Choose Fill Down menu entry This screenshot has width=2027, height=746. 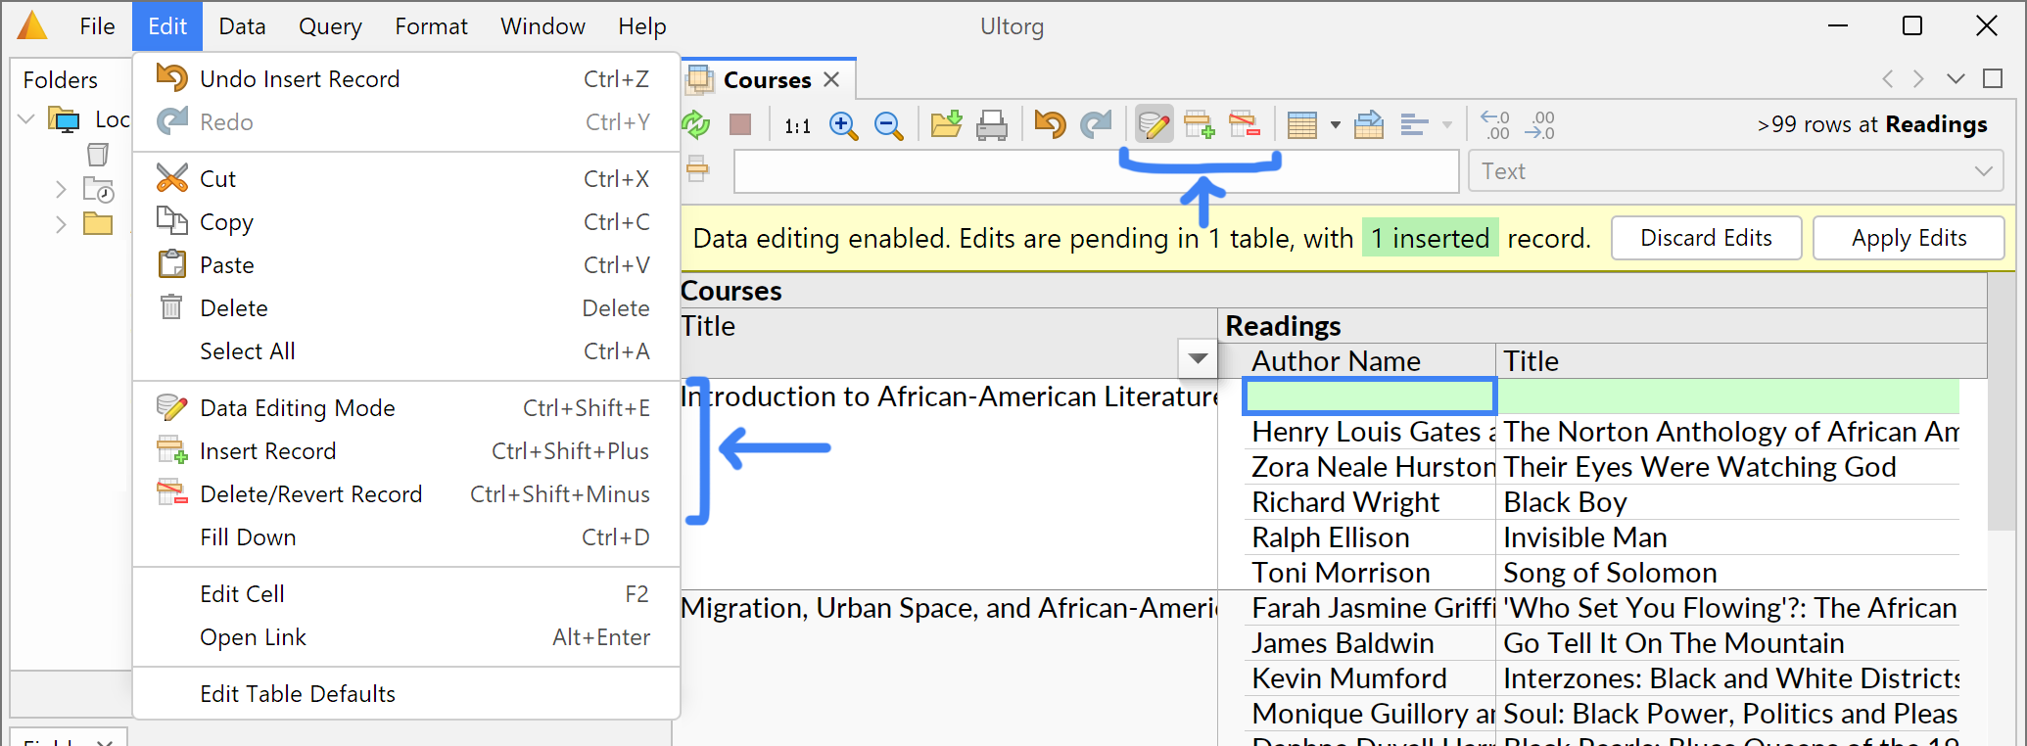point(406,537)
